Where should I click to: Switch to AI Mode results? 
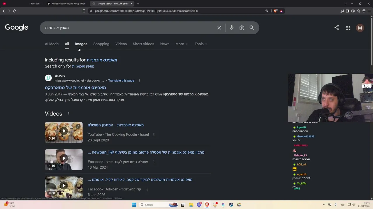(x=52, y=44)
